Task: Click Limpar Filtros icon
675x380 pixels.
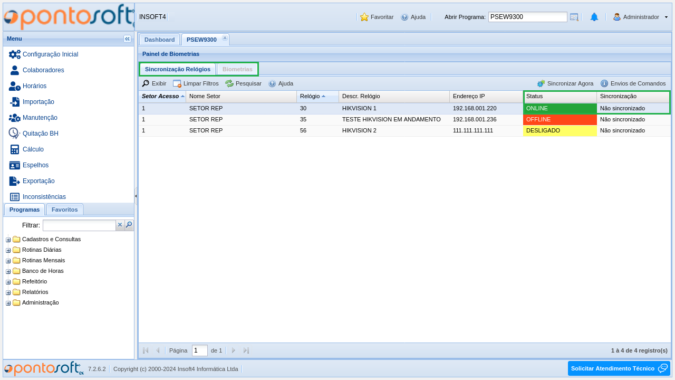Action: [177, 83]
